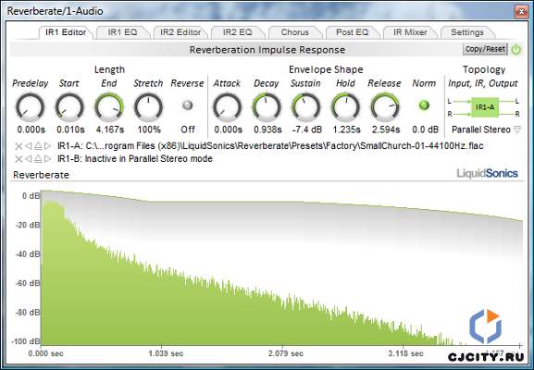Click the LiquidSonics logo

(x=487, y=173)
